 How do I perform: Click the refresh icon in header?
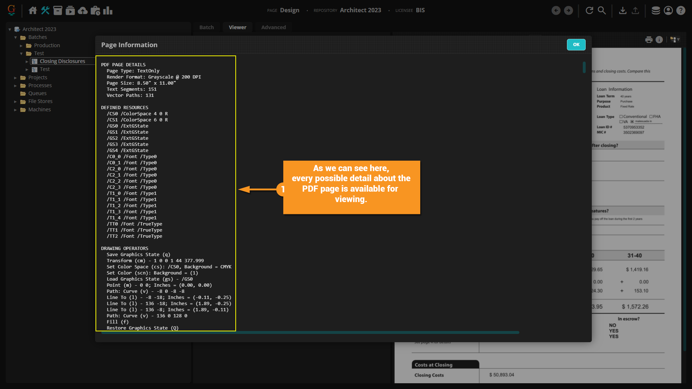pyautogui.click(x=589, y=10)
